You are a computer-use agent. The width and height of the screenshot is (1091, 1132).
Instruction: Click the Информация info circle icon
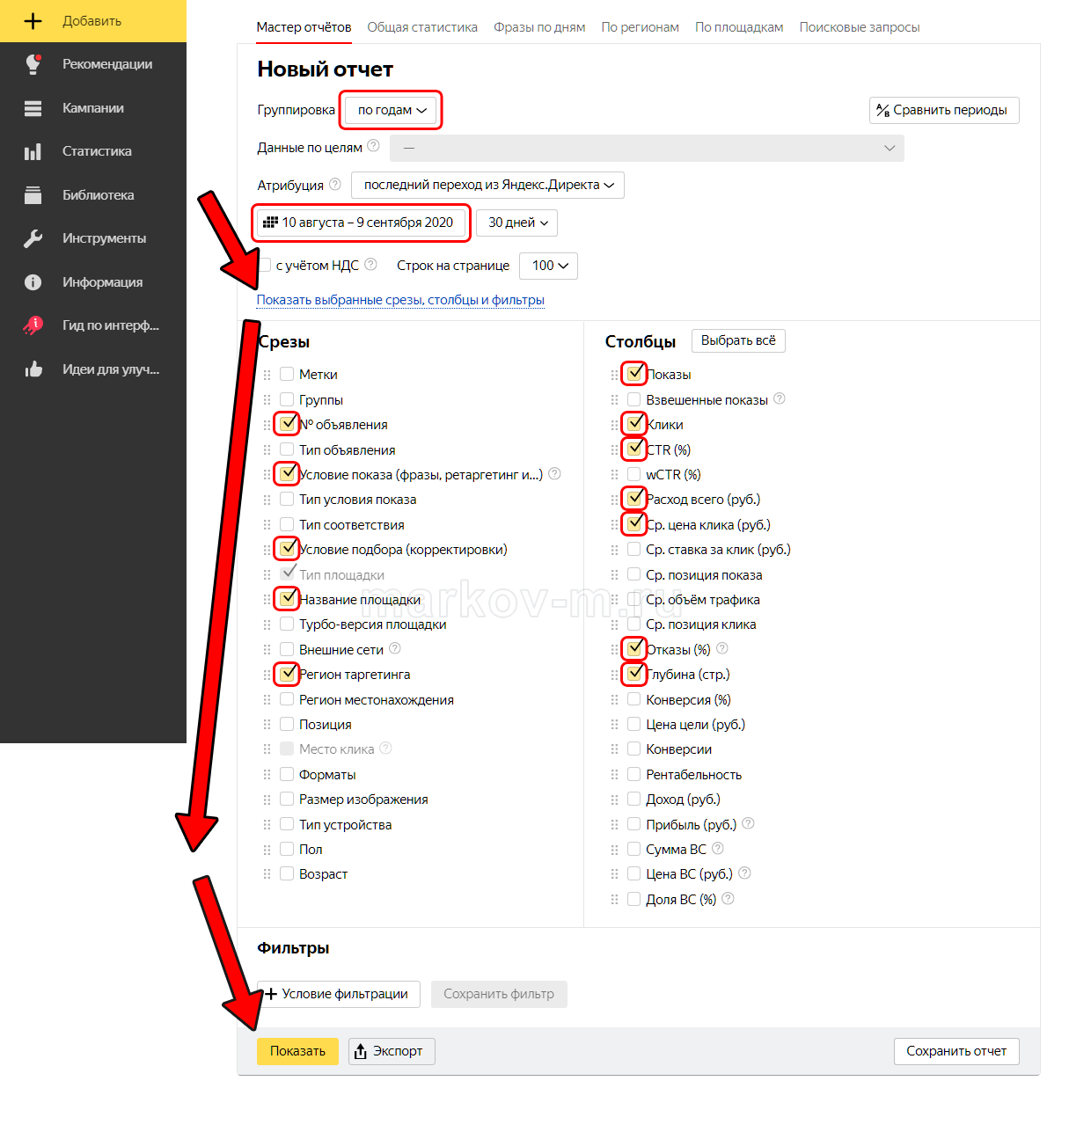pos(33,282)
